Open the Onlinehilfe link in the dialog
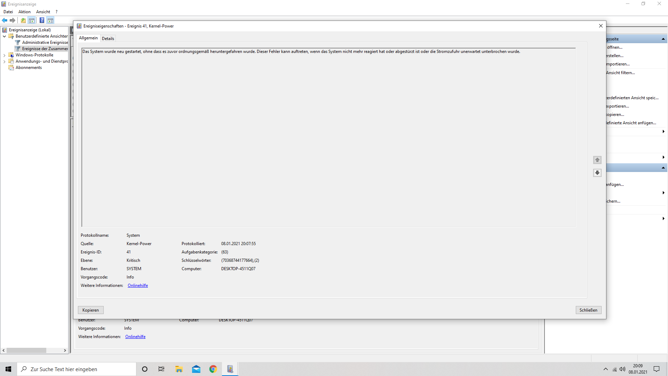 pyautogui.click(x=138, y=285)
